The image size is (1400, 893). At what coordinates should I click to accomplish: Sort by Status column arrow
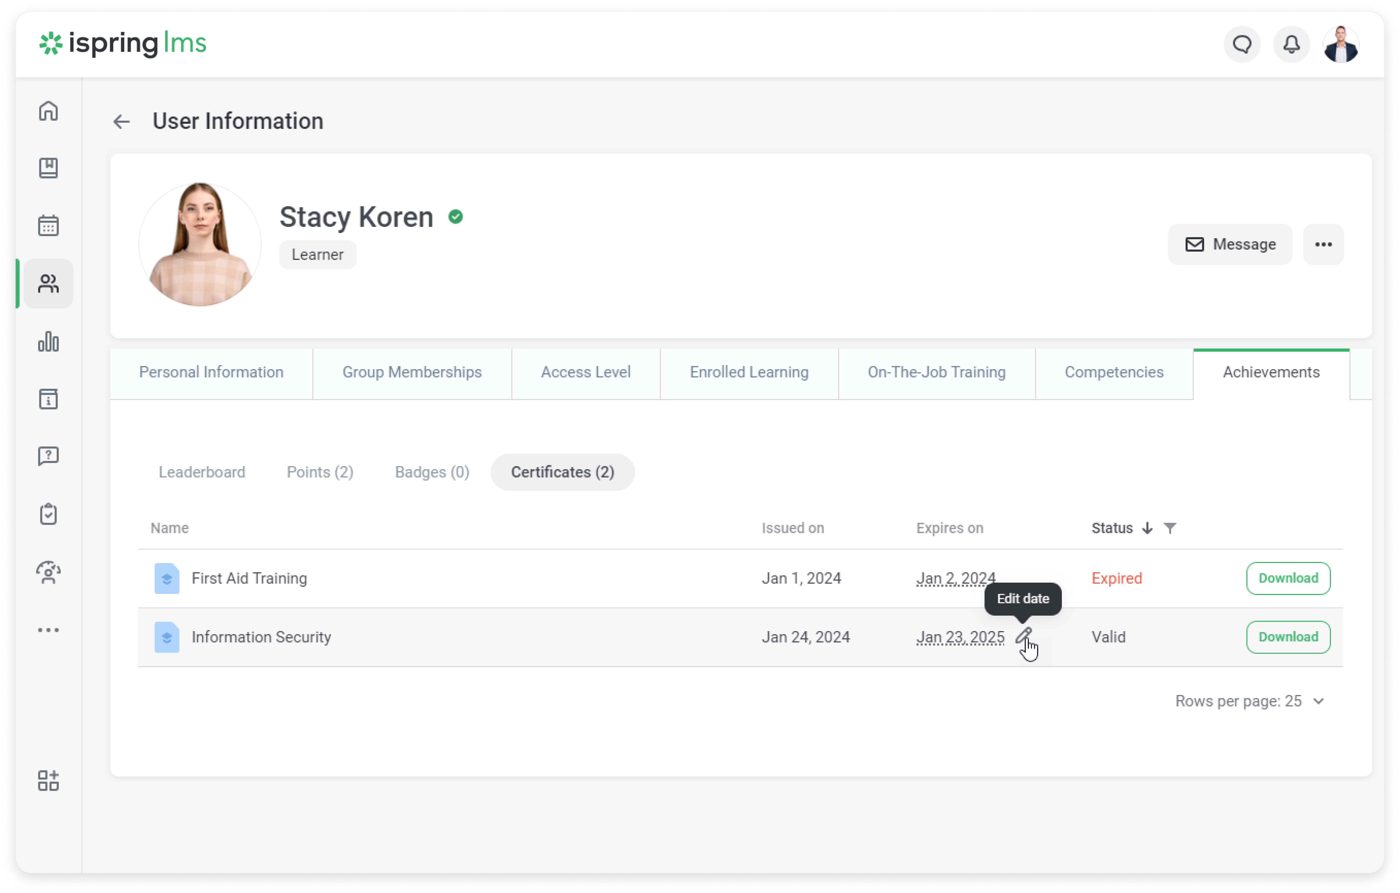[1147, 528]
